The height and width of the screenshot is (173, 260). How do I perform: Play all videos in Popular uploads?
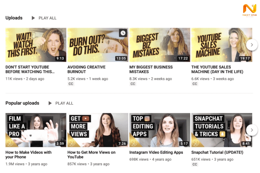tap(64, 103)
